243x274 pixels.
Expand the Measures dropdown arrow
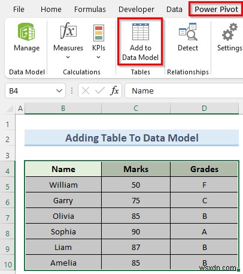tap(68, 58)
